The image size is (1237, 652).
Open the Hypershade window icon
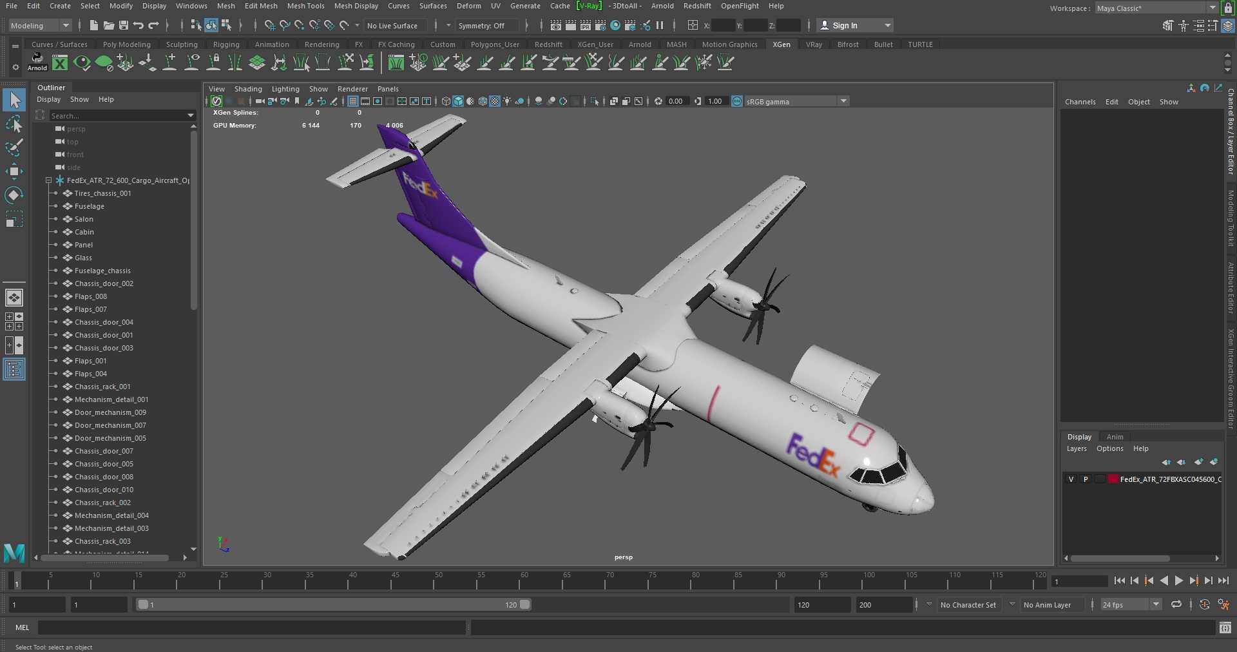(615, 25)
